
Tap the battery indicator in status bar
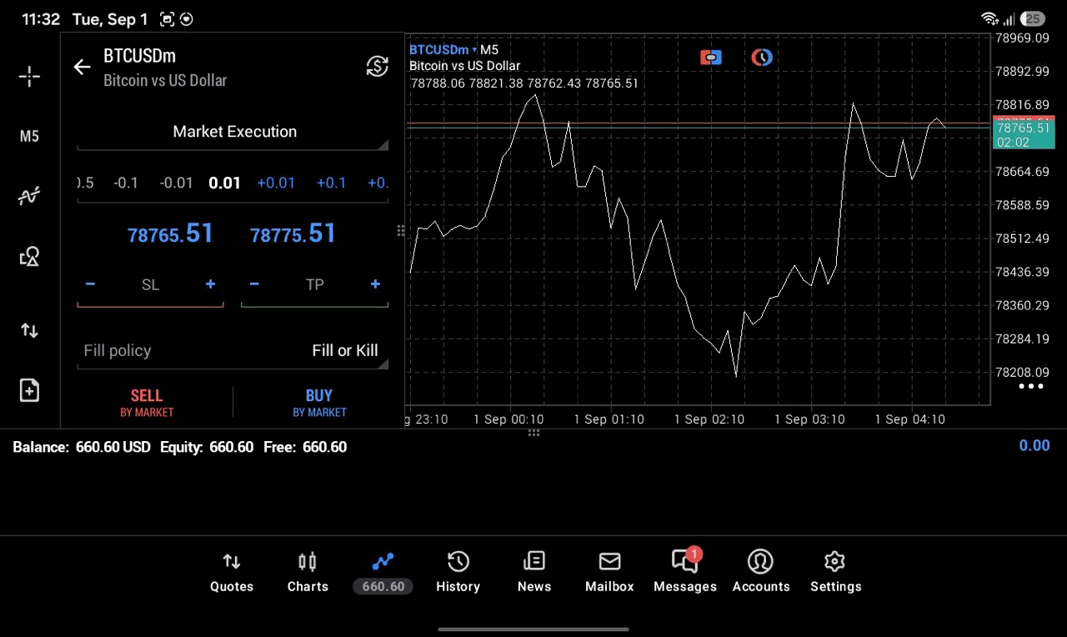1033,18
